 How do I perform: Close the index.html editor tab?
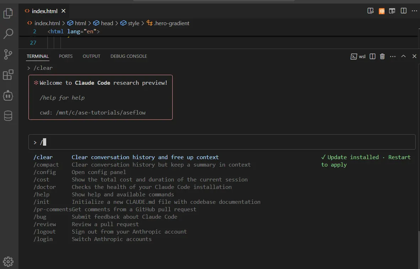(64, 11)
